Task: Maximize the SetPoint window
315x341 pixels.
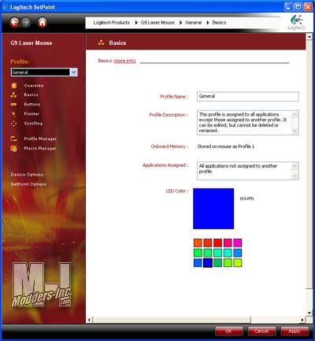Action: pyautogui.click(x=298, y=7)
